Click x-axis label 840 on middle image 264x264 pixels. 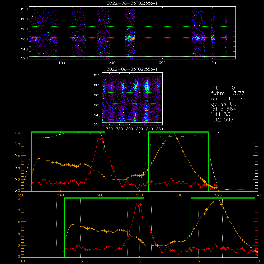[149, 129]
